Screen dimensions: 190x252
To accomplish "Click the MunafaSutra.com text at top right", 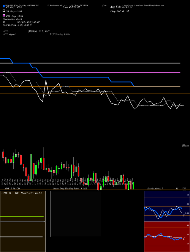I will pyautogui.click(x=157, y=5).
